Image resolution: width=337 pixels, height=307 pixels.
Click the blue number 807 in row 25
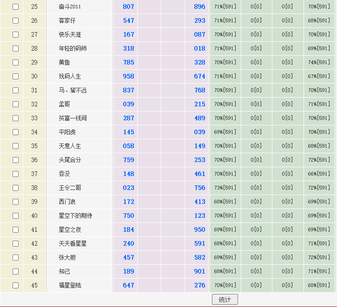(128, 7)
